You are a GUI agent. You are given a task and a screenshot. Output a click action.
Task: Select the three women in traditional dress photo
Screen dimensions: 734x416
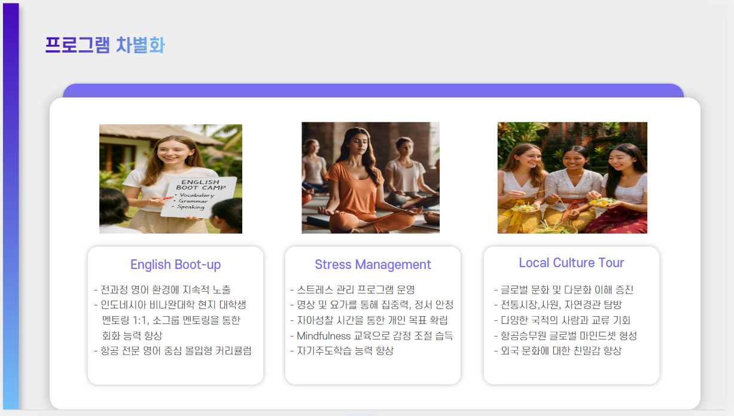(x=572, y=178)
